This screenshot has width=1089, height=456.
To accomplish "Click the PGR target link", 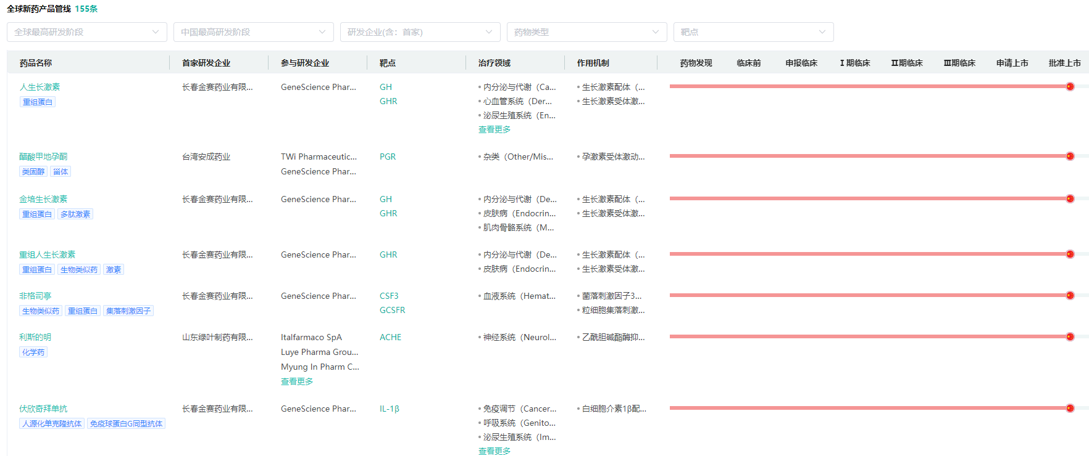I will click(388, 157).
